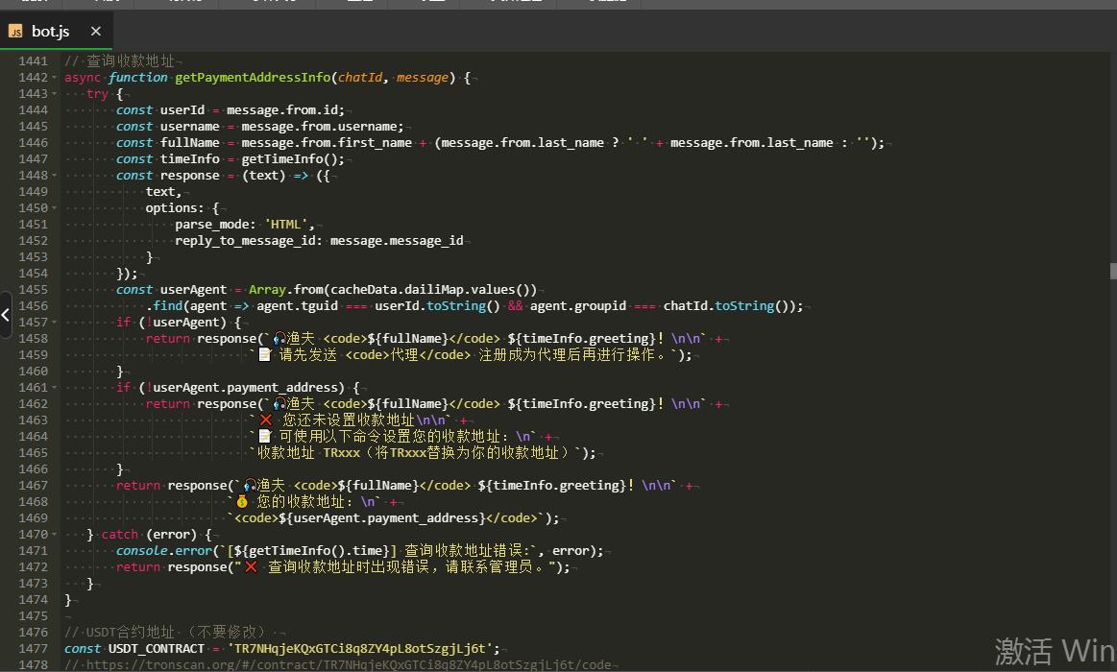Close the bot.js tab
Viewport: 1117px width, 672px height.
click(x=96, y=32)
